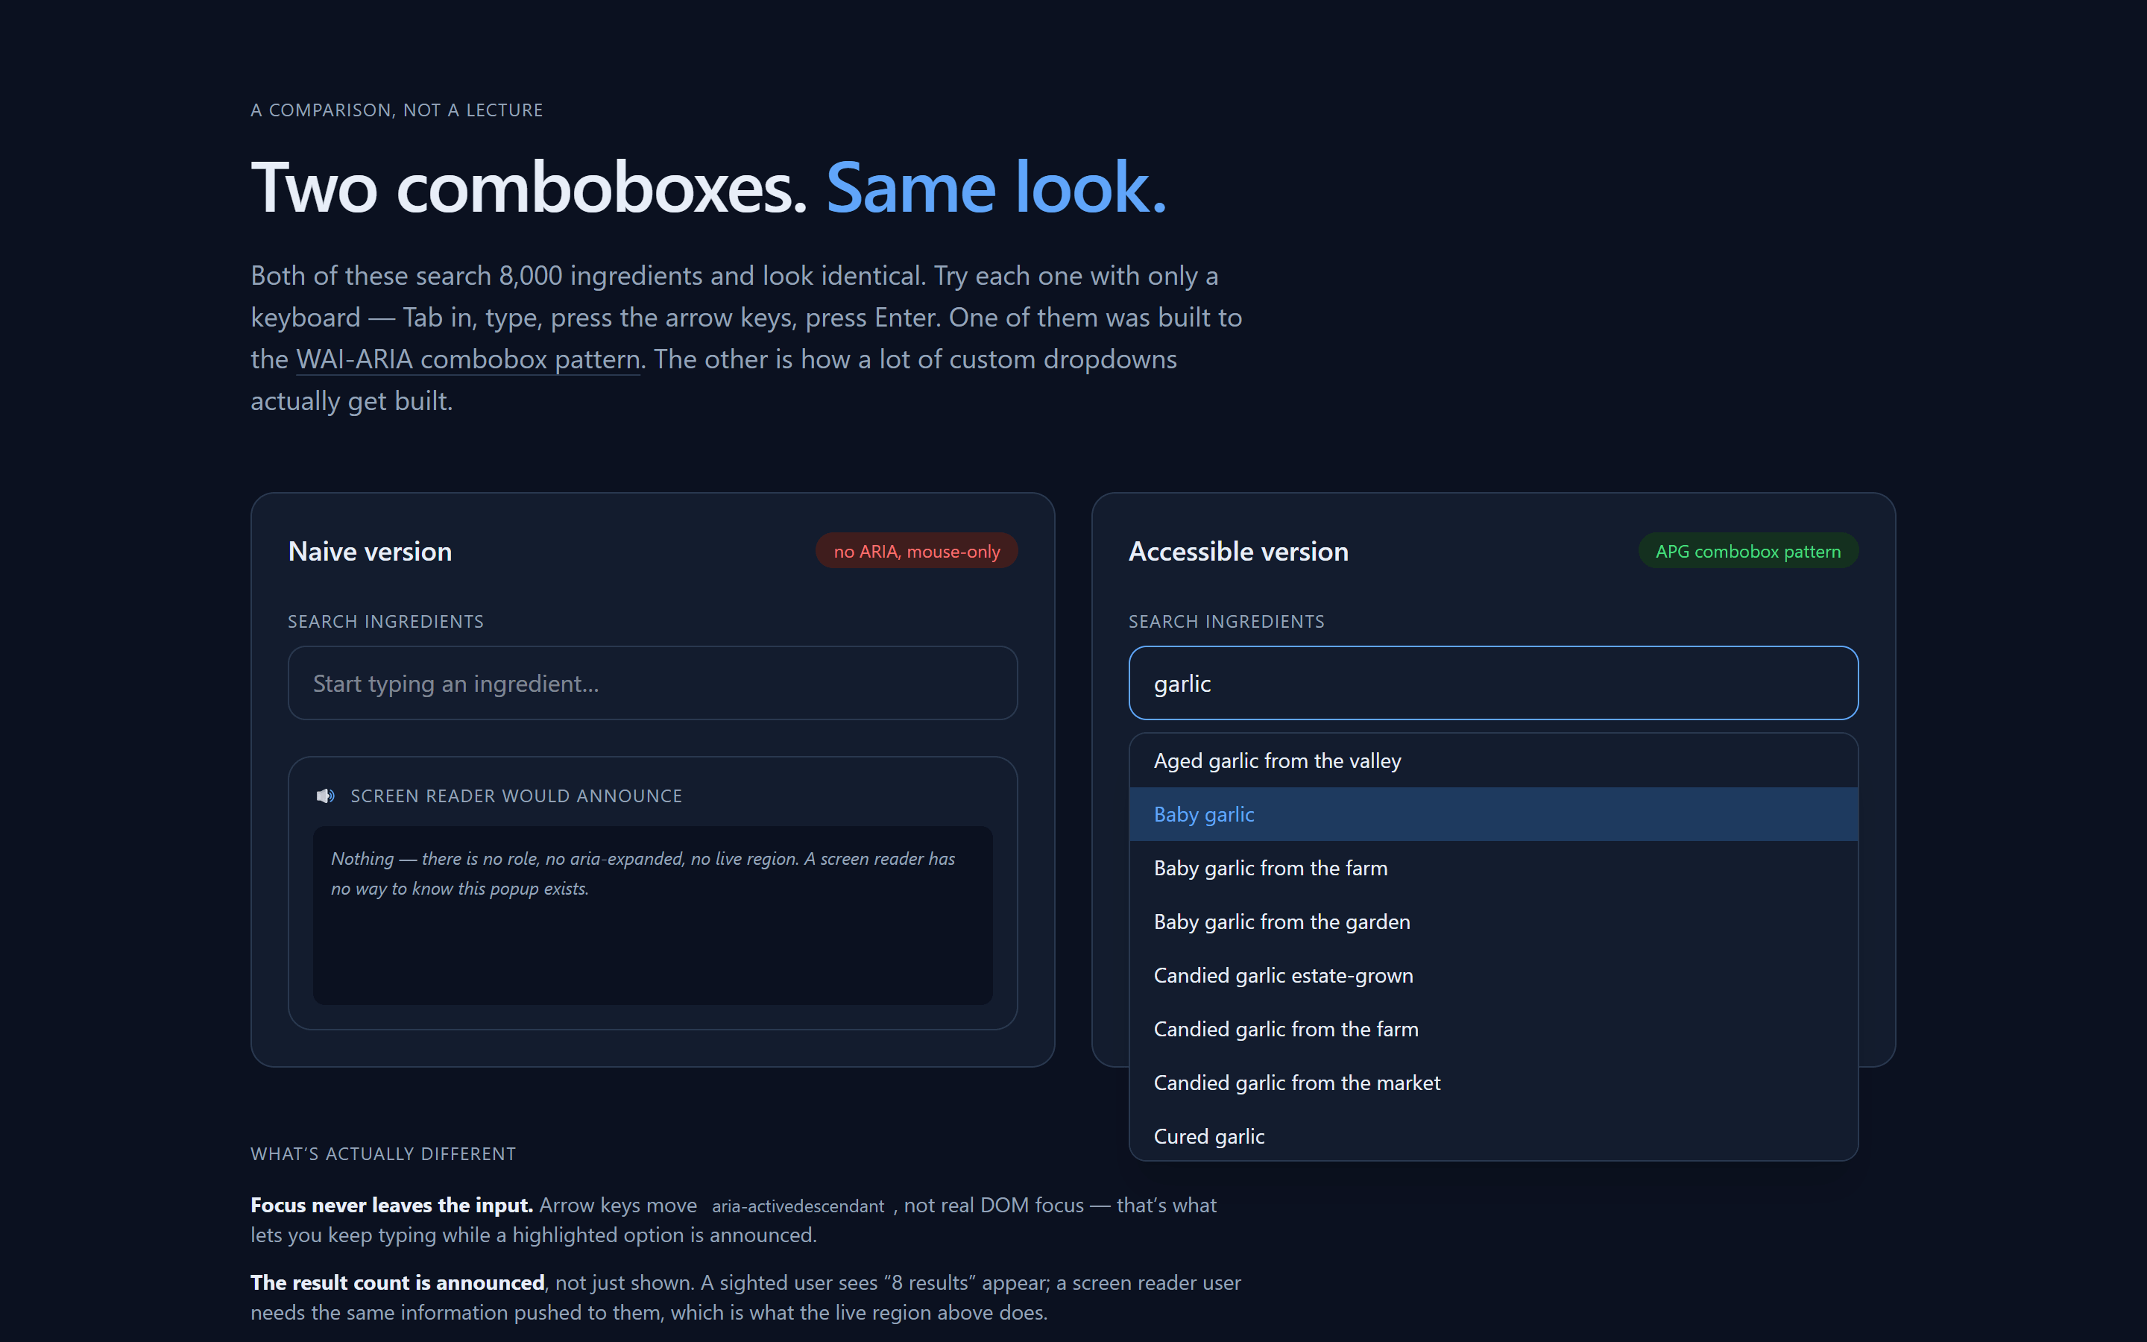Select the "Cured garlic" option
The image size is (2147, 1342).
click(x=1492, y=1136)
